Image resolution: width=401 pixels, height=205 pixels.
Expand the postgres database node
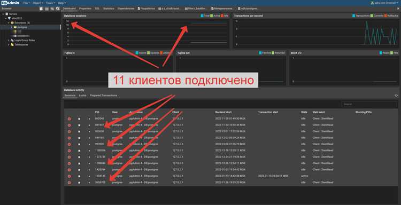(x=12, y=27)
